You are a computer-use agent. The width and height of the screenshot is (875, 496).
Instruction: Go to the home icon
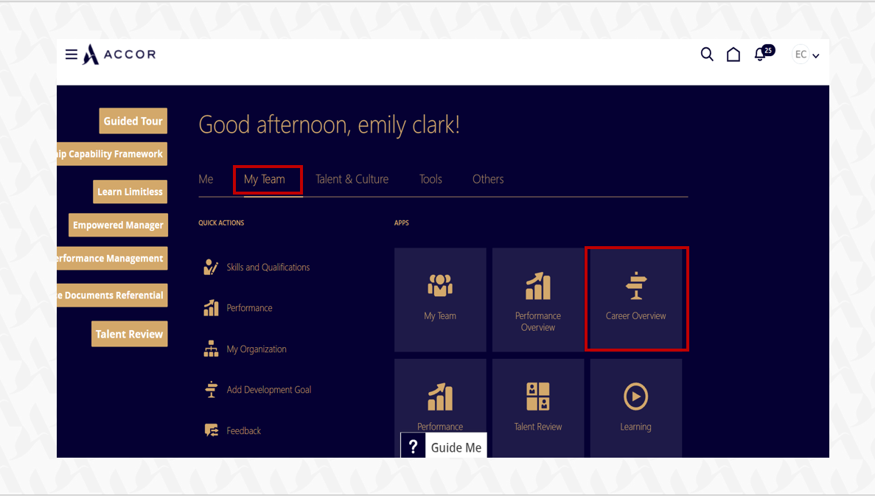click(733, 54)
